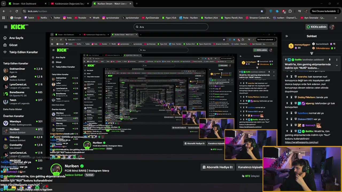View site information icon in address bar

(24, 11)
